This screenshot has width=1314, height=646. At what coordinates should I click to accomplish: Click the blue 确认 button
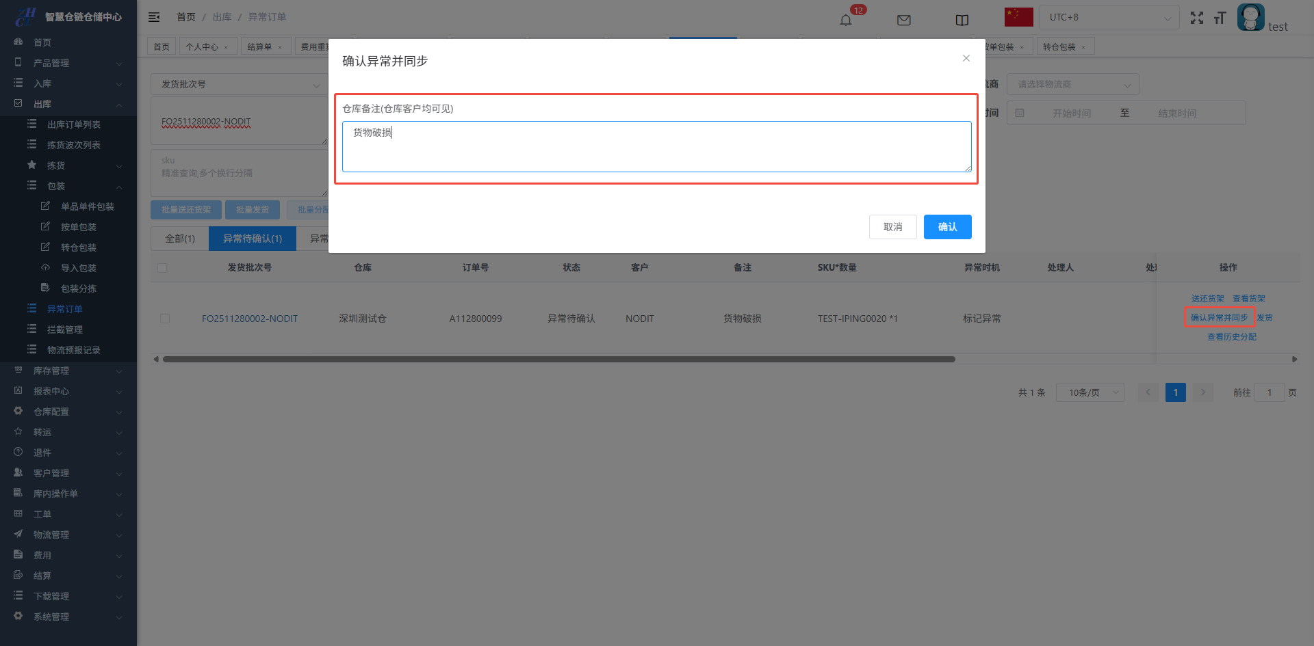coord(947,227)
